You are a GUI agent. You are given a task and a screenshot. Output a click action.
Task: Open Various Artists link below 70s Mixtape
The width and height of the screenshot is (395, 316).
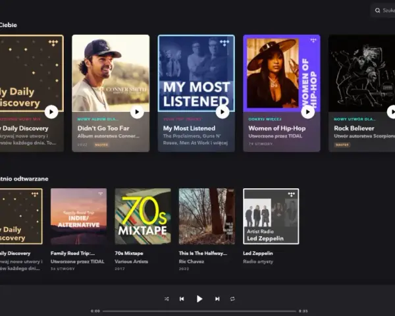tap(131, 261)
